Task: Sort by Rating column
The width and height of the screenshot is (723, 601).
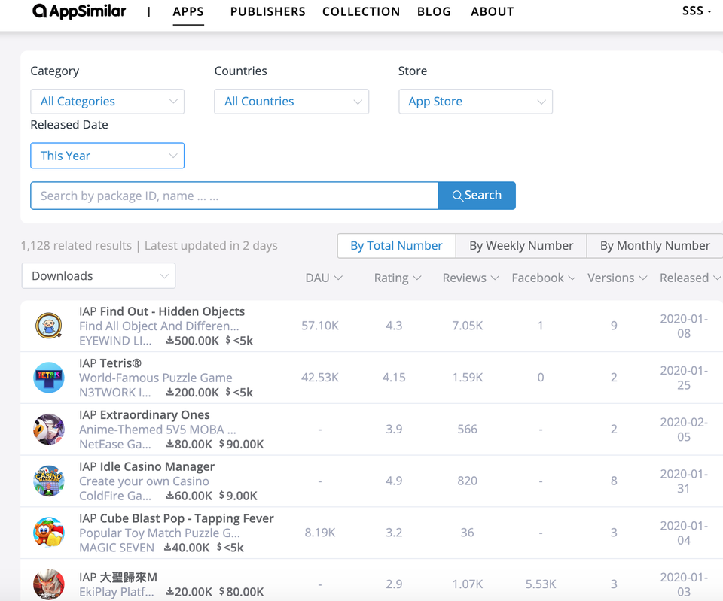Action: click(x=398, y=278)
